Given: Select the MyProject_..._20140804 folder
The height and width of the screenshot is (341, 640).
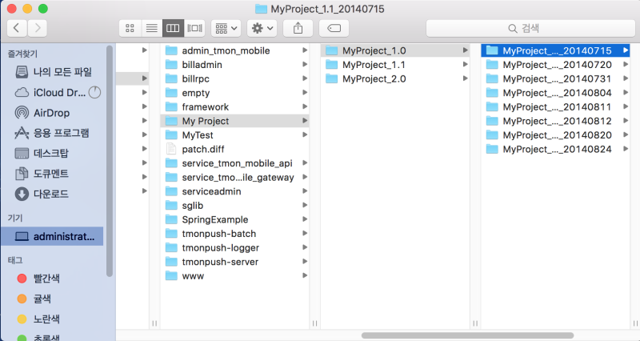Looking at the screenshot, I should [555, 93].
